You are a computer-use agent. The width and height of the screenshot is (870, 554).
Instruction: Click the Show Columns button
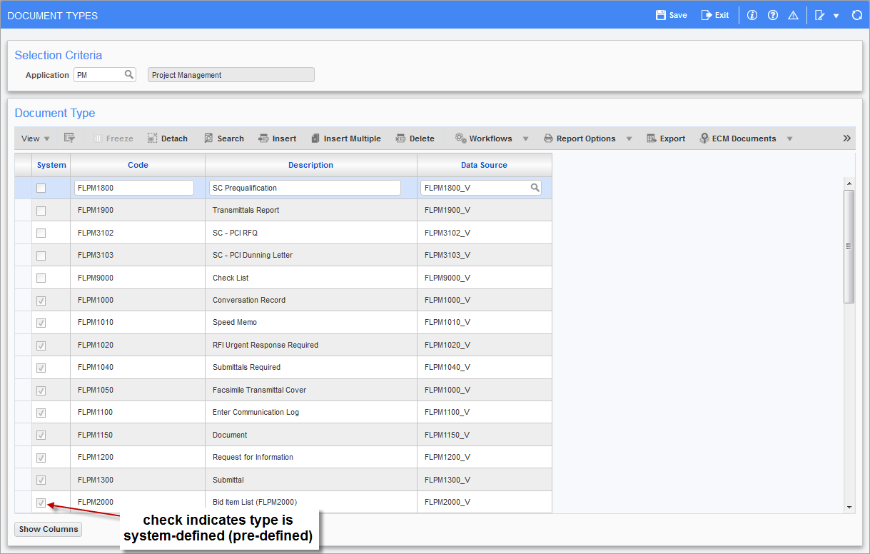coord(49,529)
